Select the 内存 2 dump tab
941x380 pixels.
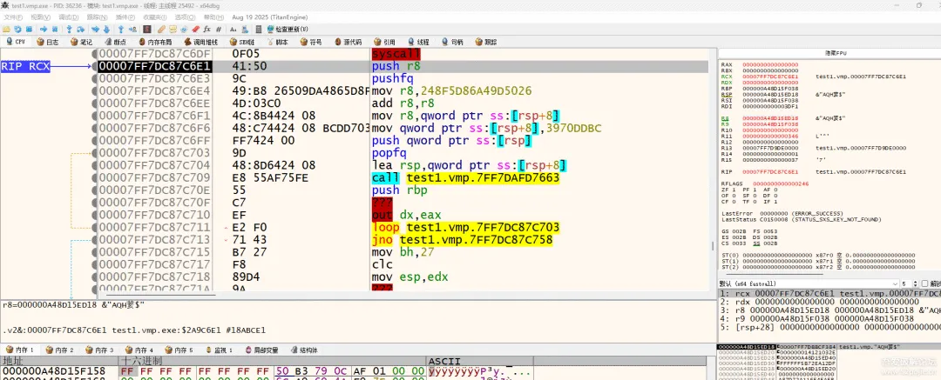pos(59,350)
